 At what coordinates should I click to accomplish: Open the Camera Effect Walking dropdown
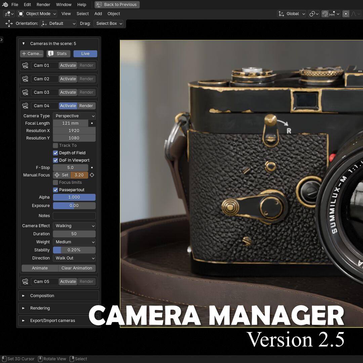(74, 226)
